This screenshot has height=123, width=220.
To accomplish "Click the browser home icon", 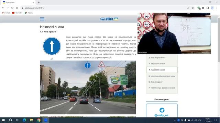I will coord(17,8).
